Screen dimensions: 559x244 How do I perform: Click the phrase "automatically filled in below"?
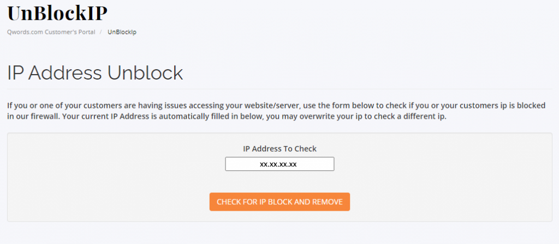tap(189, 117)
